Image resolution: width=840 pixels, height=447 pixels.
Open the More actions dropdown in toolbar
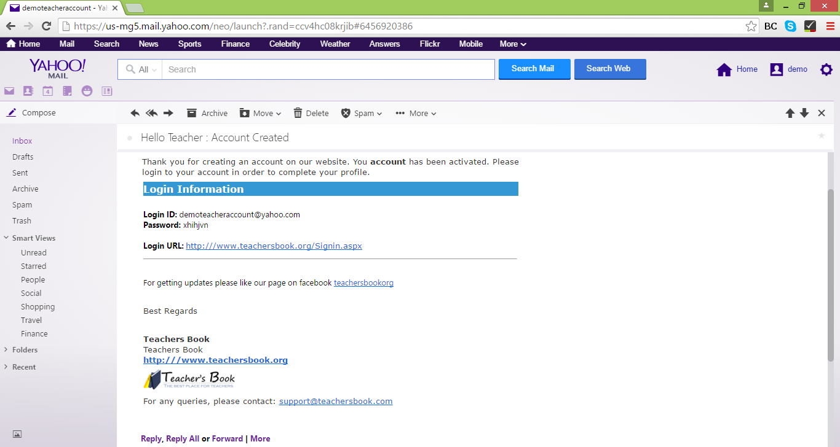pos(416,113)
